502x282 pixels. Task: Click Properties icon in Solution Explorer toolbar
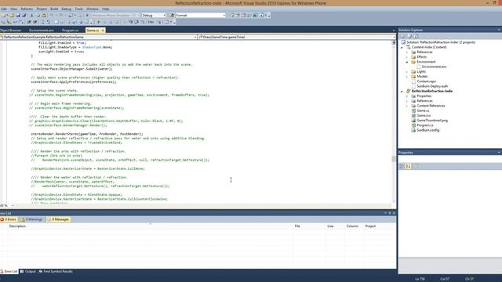[402, 36]
